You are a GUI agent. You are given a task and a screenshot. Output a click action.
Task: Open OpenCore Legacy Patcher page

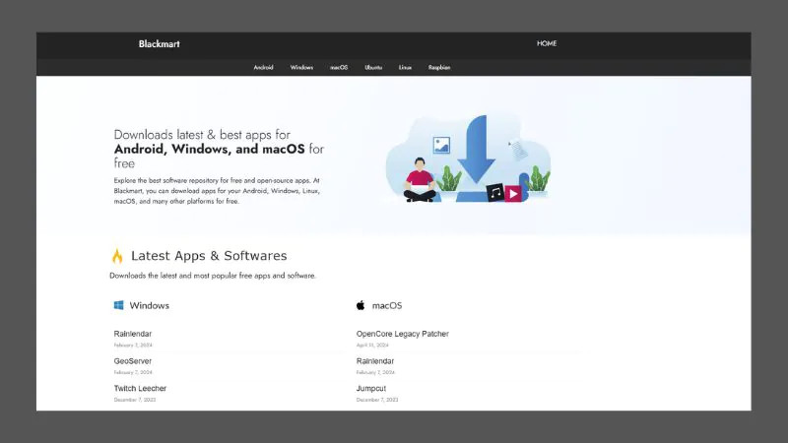click(x=403, y=334)
